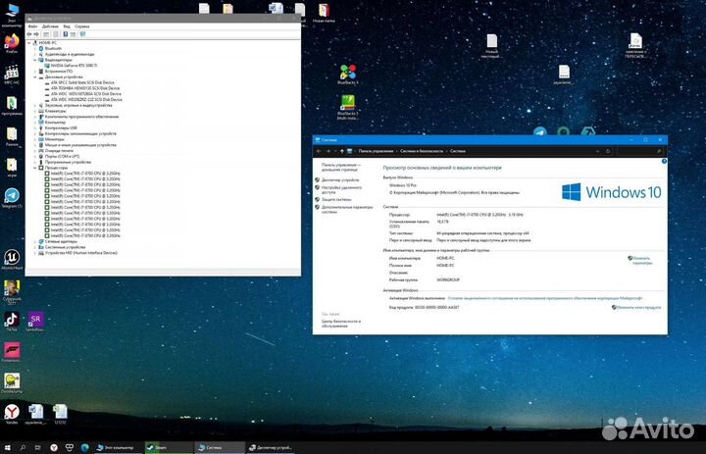This screenshot has height=454, width=706.
Task: Expand the 'Клавиатуры' category
Action: [35, 111]
